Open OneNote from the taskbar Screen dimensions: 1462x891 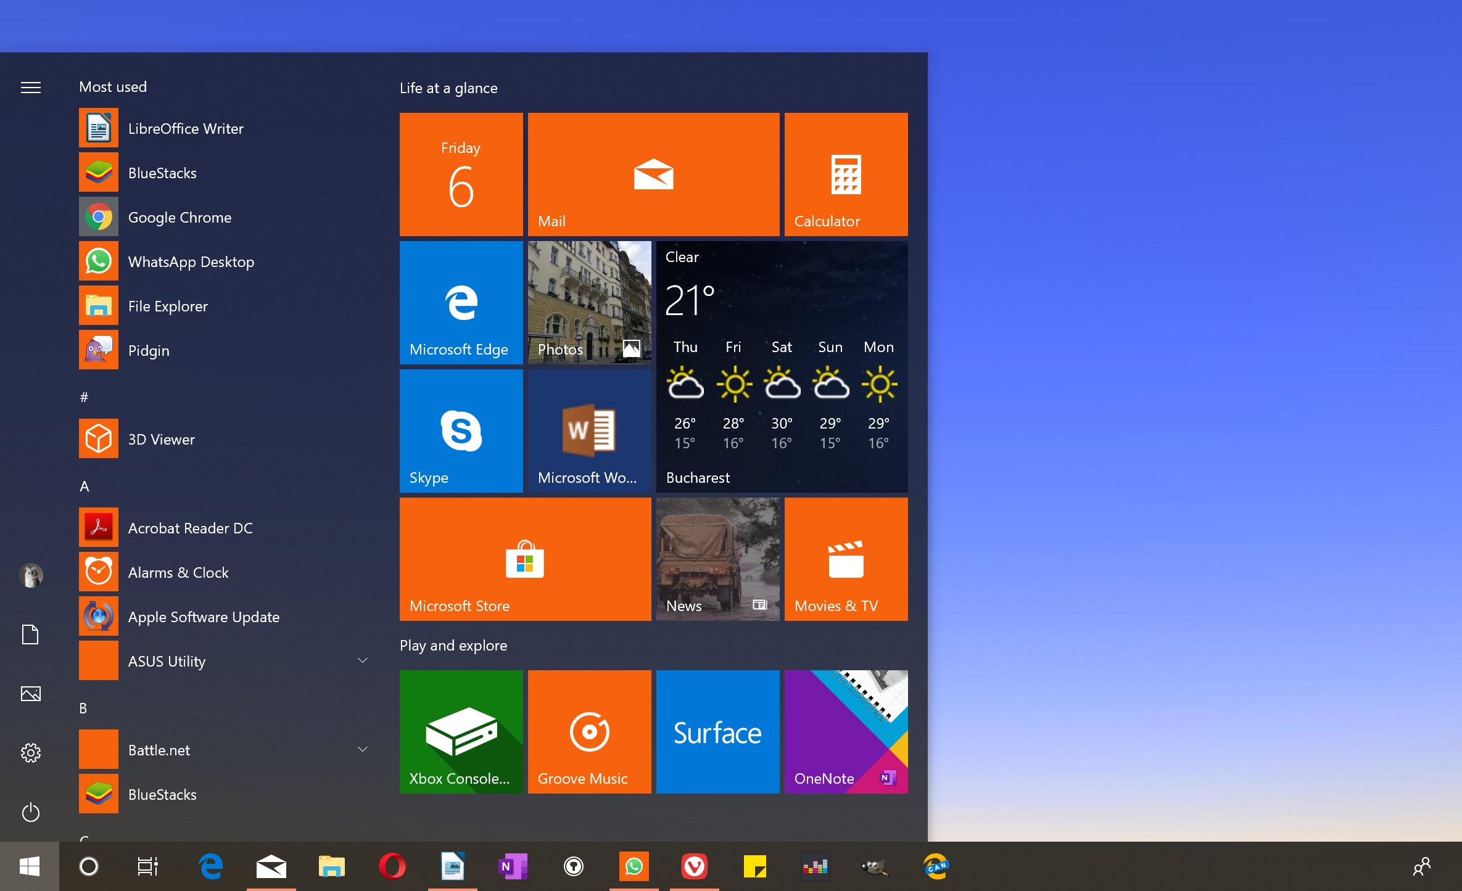point(513,866)
